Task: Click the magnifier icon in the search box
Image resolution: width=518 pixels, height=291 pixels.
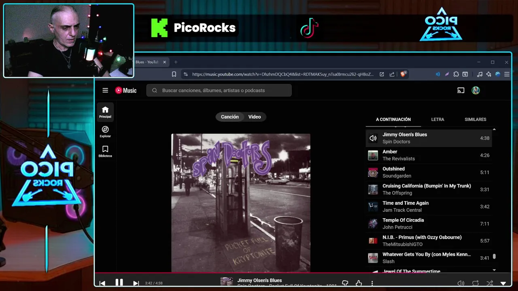Action: (x=155, y=91)
